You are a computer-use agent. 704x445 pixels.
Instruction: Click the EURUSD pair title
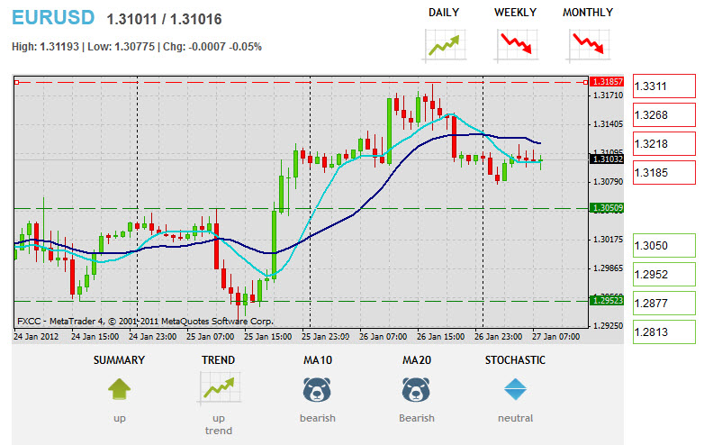[53, 18]
